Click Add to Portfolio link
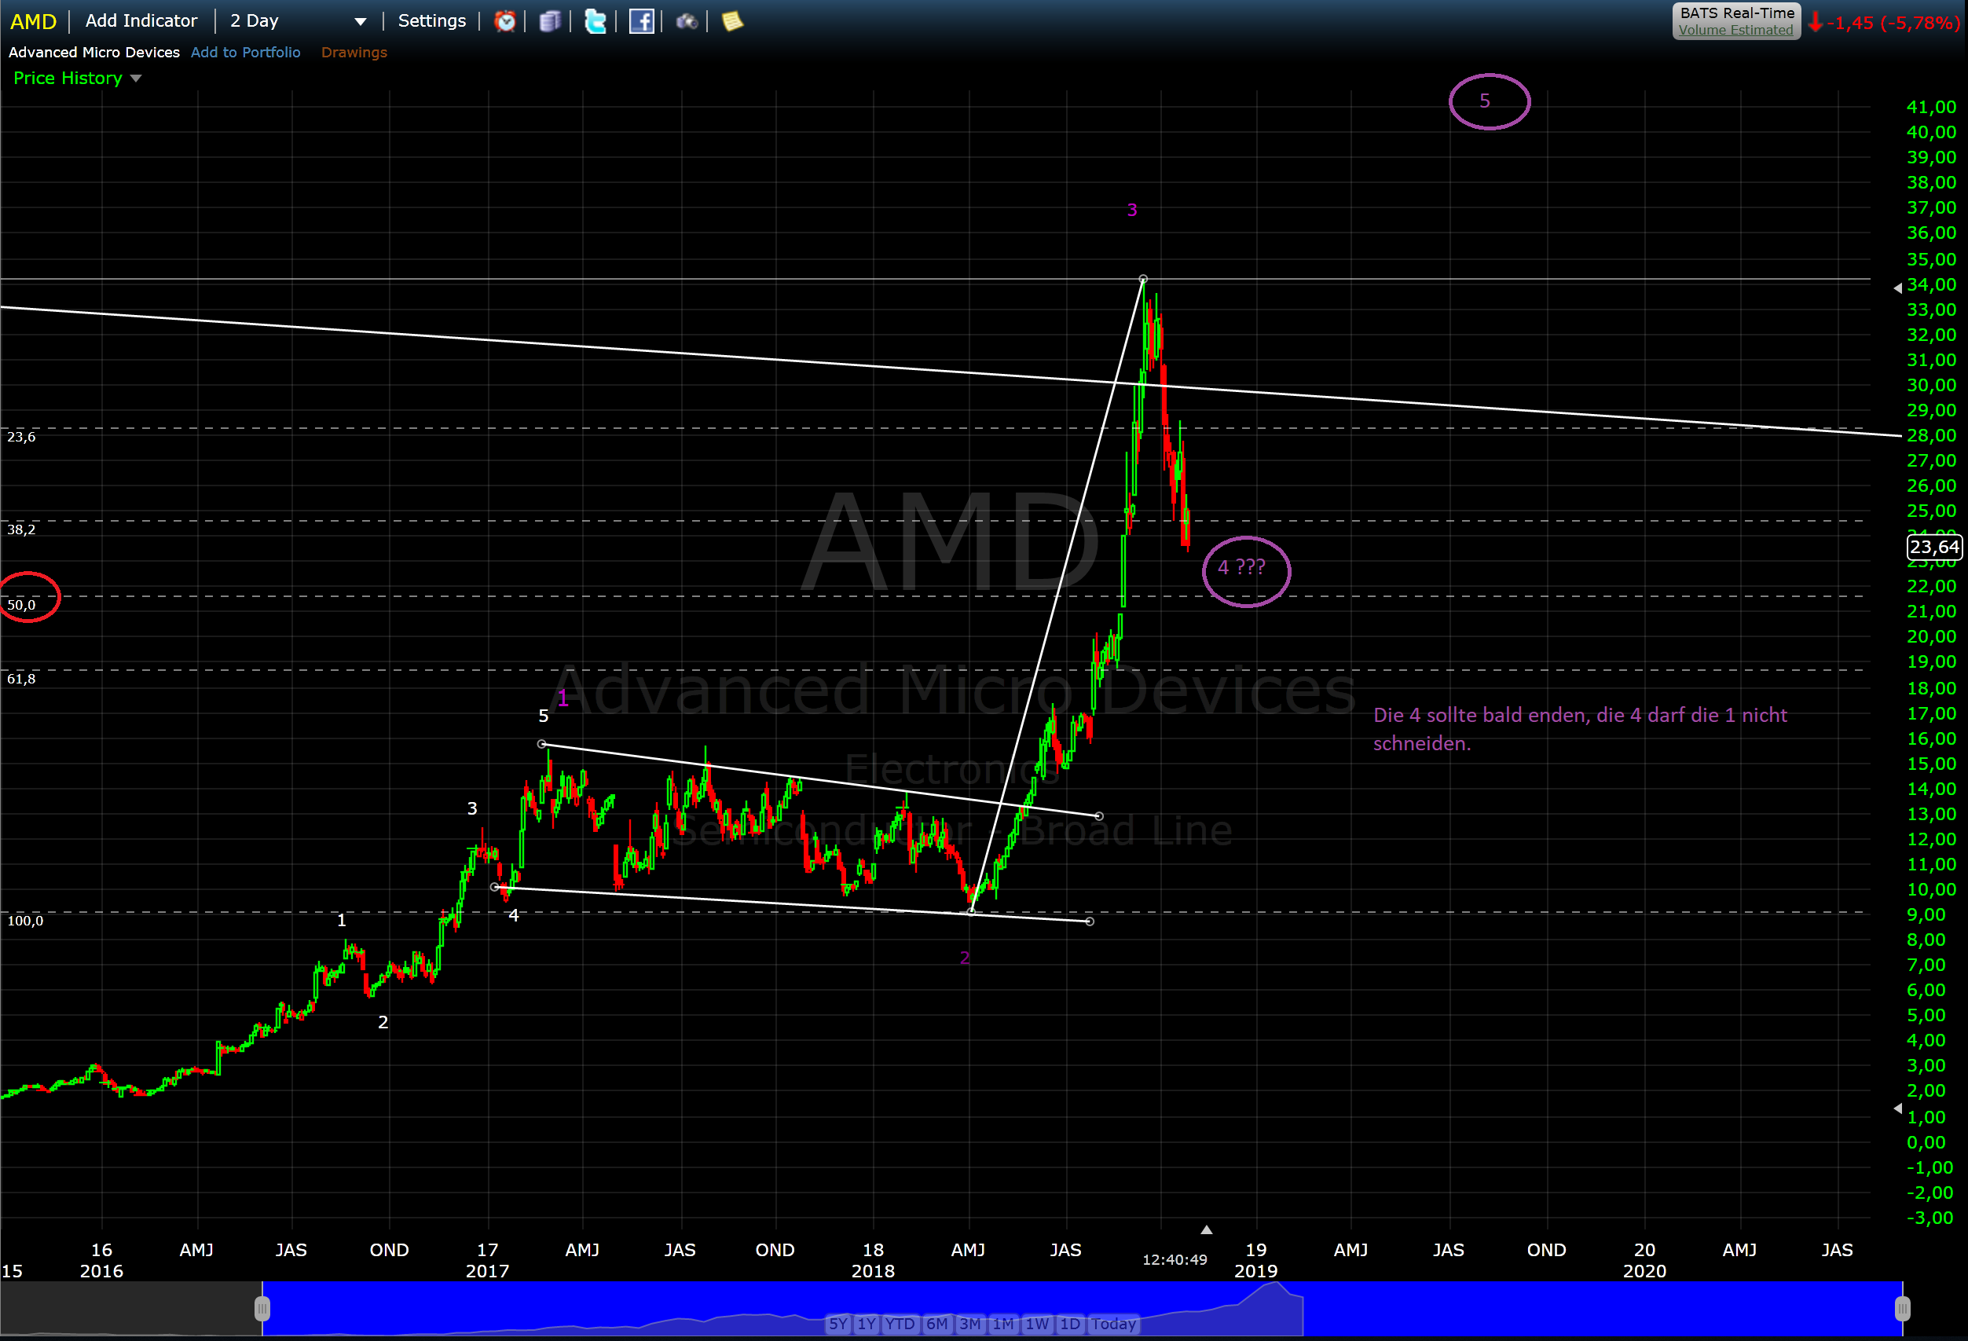Viewport: 1968px width, 1341px height. pyautogui.click(x=246, y=53)
